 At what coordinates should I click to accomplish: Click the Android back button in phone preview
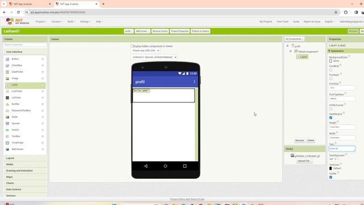pos(146,166)
